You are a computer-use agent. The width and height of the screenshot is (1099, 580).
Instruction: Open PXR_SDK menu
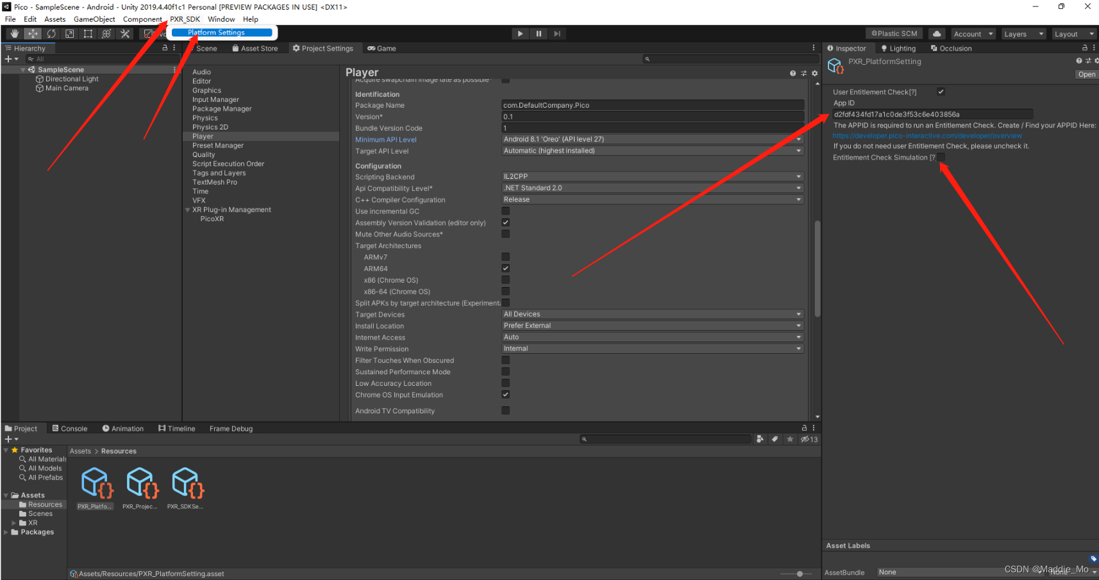185,19
